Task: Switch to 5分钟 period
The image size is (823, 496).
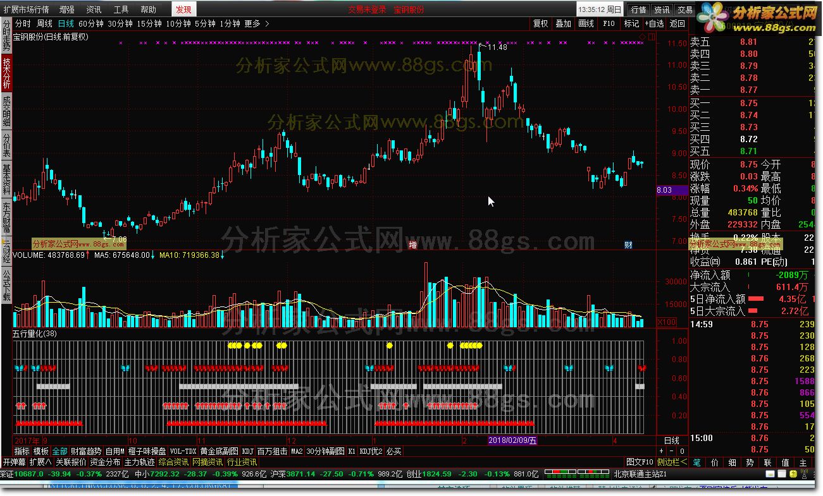Action: [205, 23]
